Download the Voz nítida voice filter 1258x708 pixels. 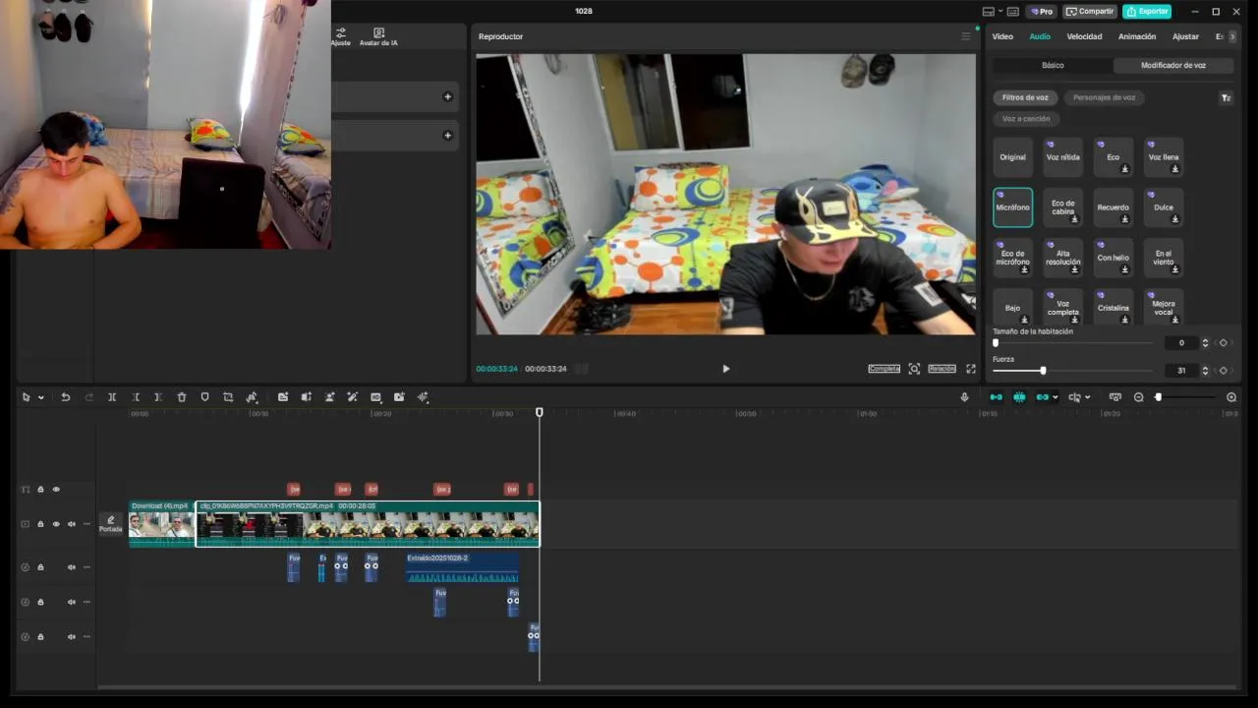[x=1063, y=157]
